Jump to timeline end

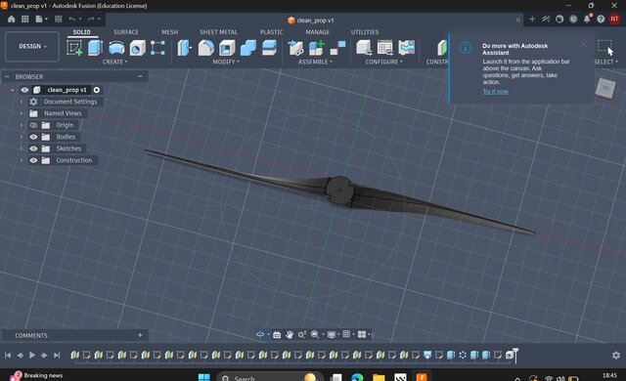[x=57, y=355]
